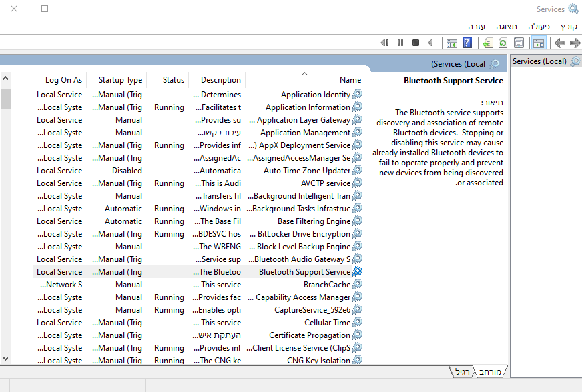Click gear icon beside Auto Time Zone Updater
The image size is (582, 392).
point(357,170)
